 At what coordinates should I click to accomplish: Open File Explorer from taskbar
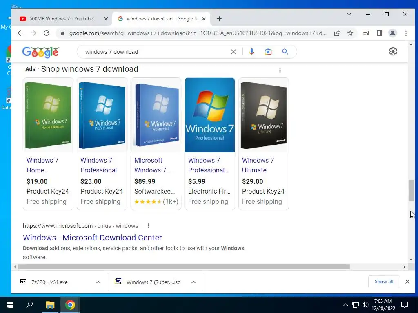(50, 305)
